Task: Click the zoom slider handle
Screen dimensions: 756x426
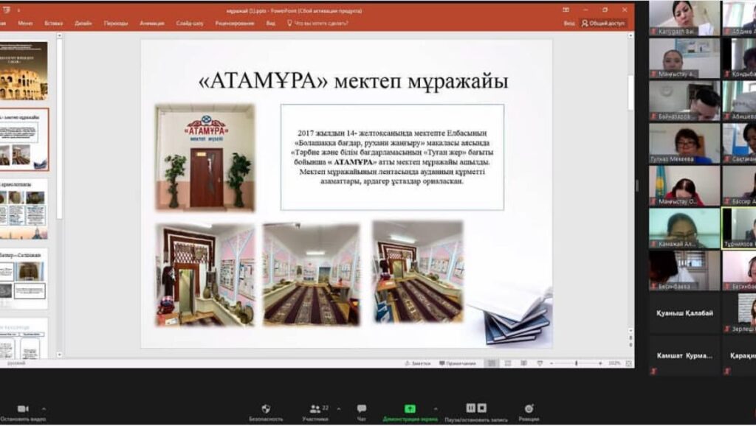Action: click(576, 363)
